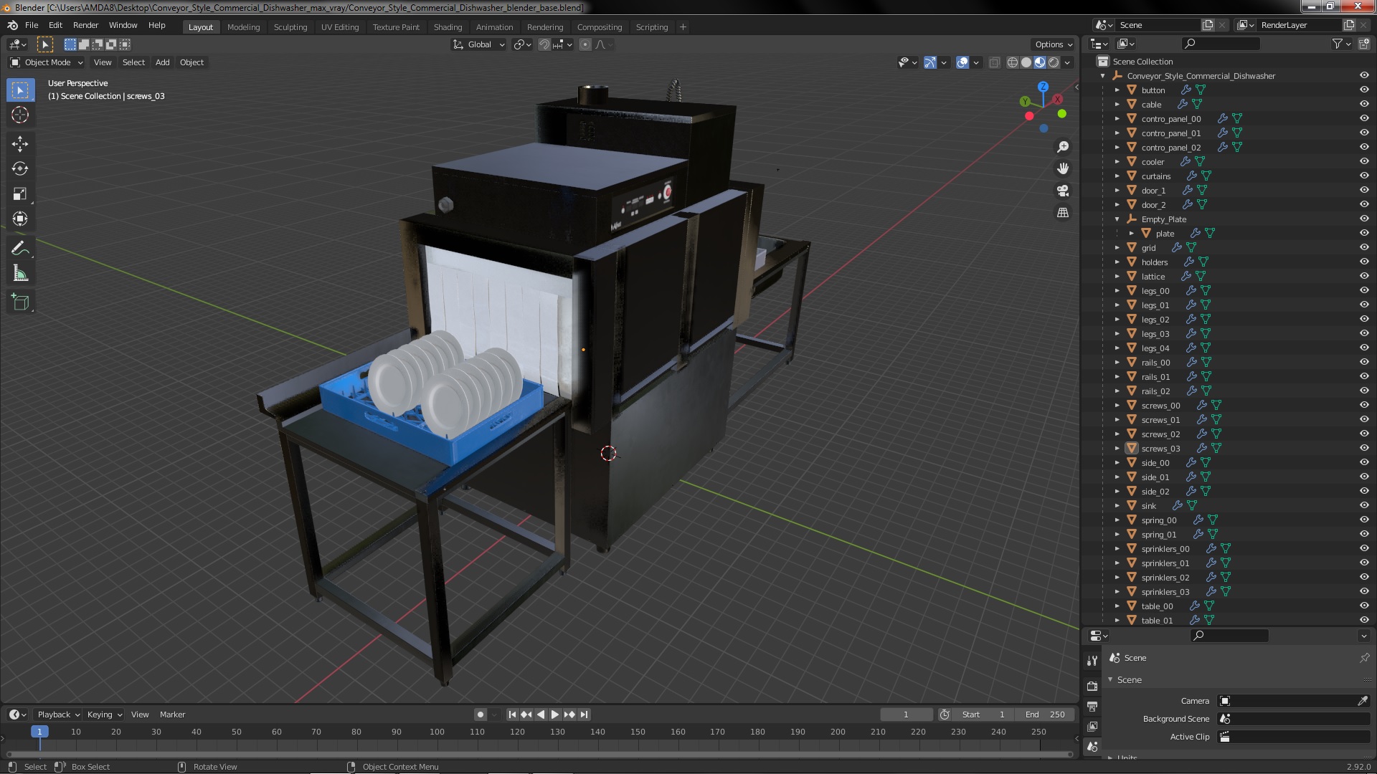The width and height of the screenshot is (1377, 774).
Task: Toggle camera view icon
Action: [1063, 191]
